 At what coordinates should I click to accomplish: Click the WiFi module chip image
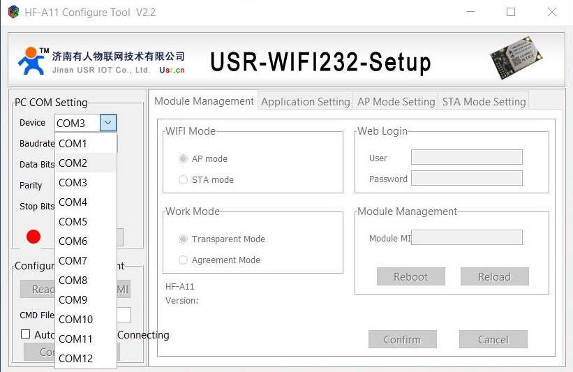(516, 57)
